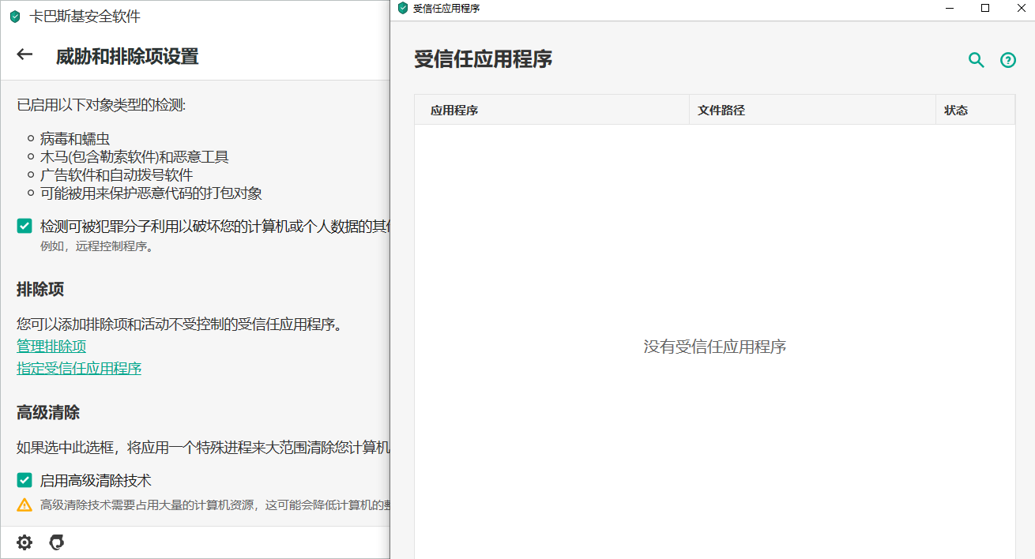Click the 排除项 section heading

pos(40,290)
